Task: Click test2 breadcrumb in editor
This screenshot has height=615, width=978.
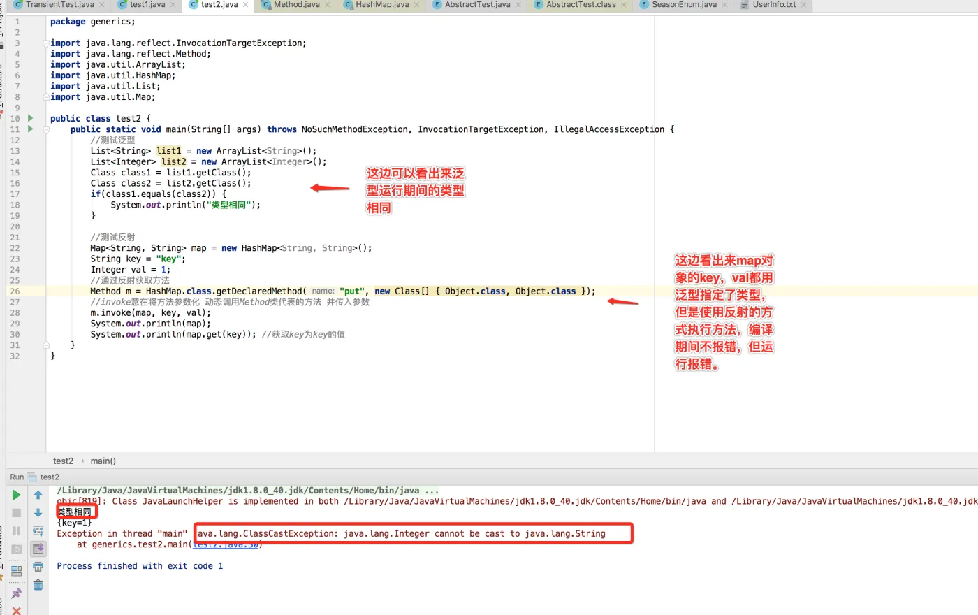Action: tap(63, 461)
